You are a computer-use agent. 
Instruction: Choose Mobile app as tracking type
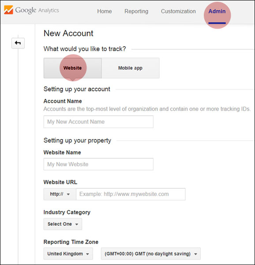click(131, 68)
